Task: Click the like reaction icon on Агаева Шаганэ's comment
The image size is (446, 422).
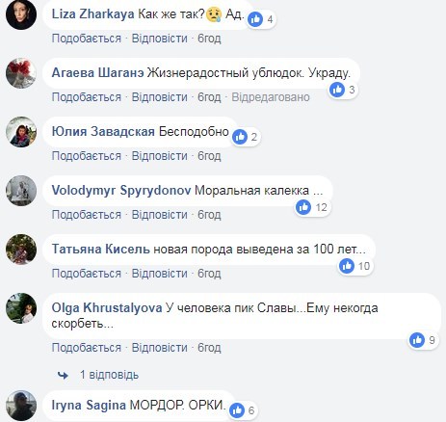Action: coord(337,90)
